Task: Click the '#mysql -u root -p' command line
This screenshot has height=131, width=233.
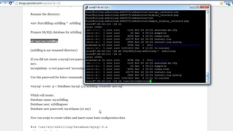Action: (76, 86)
